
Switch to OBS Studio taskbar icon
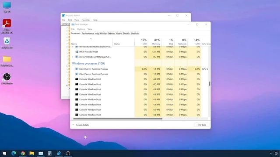coord(68,153)
